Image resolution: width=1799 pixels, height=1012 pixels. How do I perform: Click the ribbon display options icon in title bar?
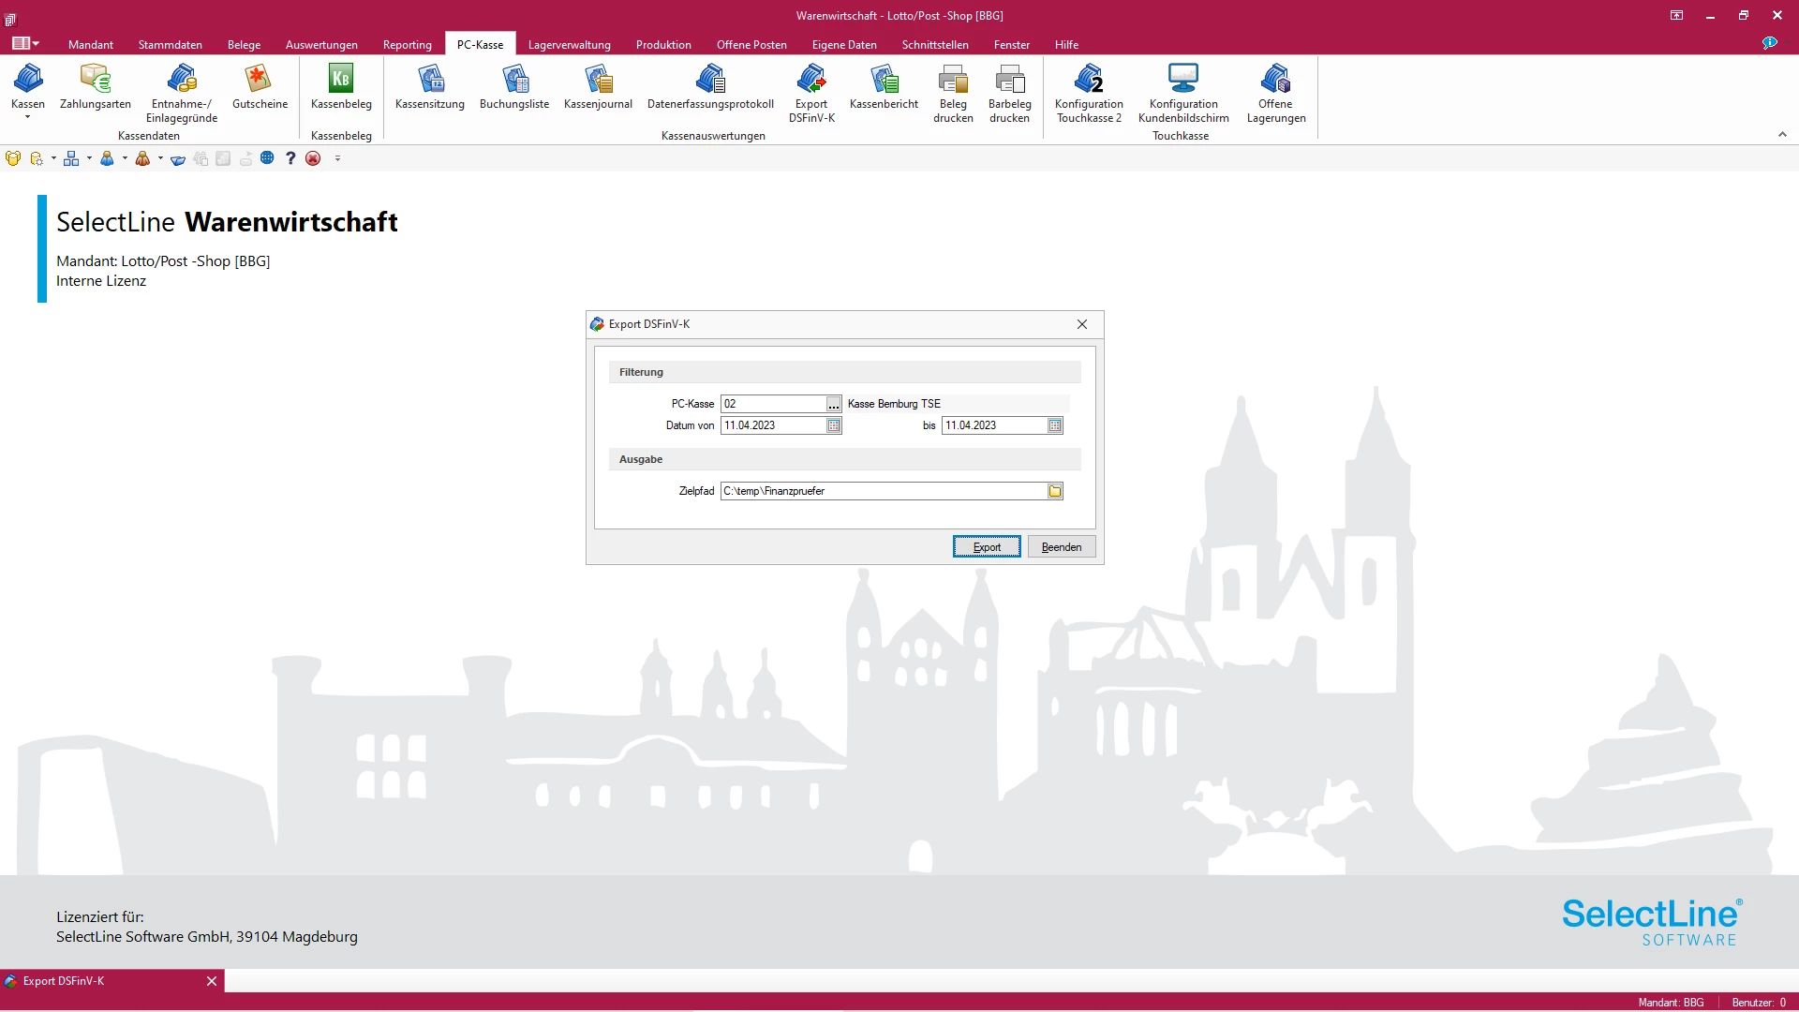1676,15
